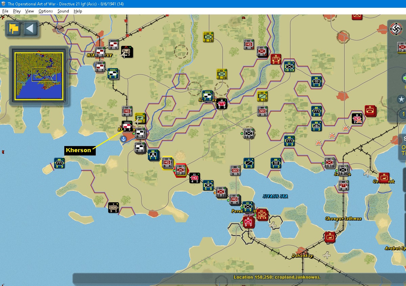Select the red enemy unit on Chongar Isthmus
Screen dimensions: 406x286
[330, 237]
